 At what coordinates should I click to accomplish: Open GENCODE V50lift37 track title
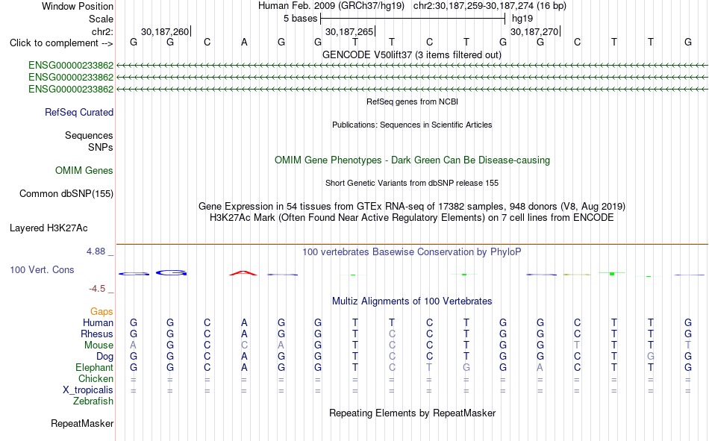(x=412, y=54)
